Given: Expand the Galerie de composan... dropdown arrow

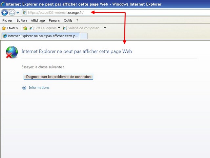Looking at the screenshot, I should [105, 28].
